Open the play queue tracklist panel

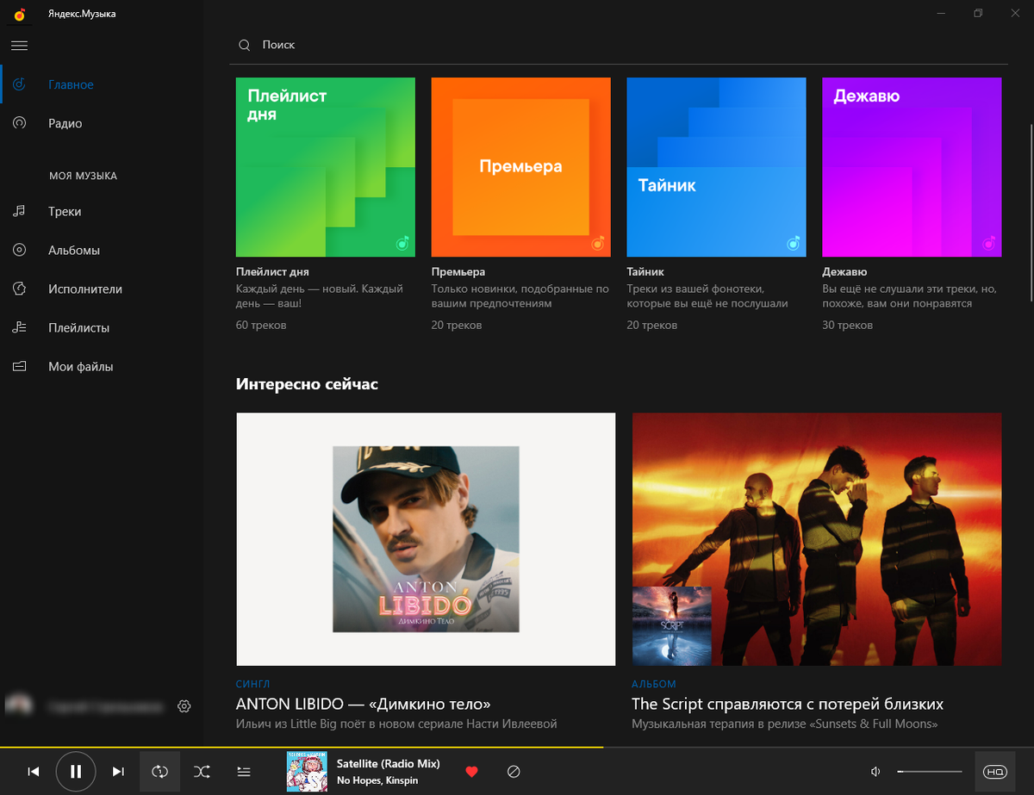click(x=244, y=772)
